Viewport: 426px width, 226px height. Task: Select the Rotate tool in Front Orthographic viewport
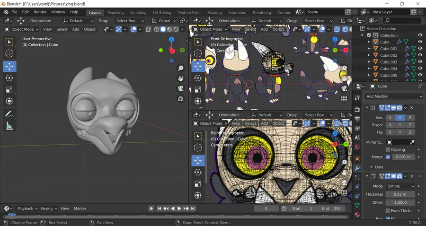tap(198, 78)
